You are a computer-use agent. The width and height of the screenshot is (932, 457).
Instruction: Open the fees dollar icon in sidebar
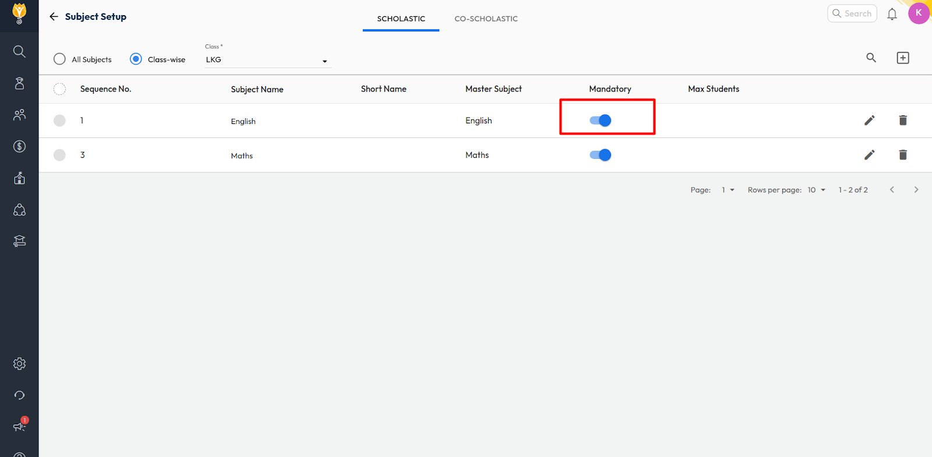(x=19, y=146)
